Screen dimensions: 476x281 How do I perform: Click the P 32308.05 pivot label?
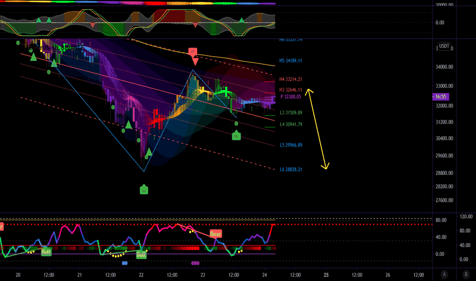[x=291, y=97]
